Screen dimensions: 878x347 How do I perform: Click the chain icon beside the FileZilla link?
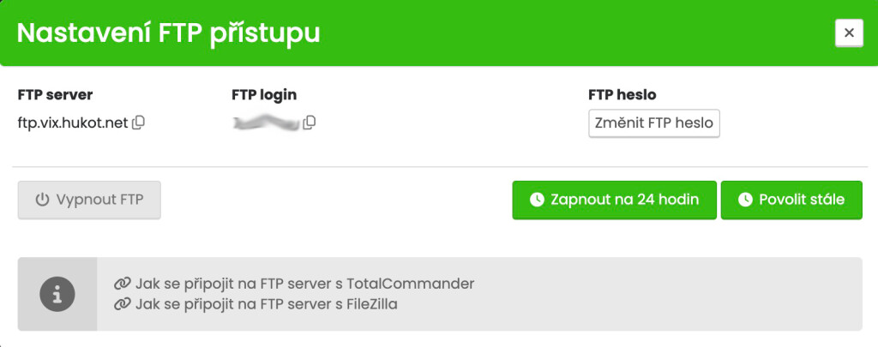pyautogui.click(x=123, y=303)
